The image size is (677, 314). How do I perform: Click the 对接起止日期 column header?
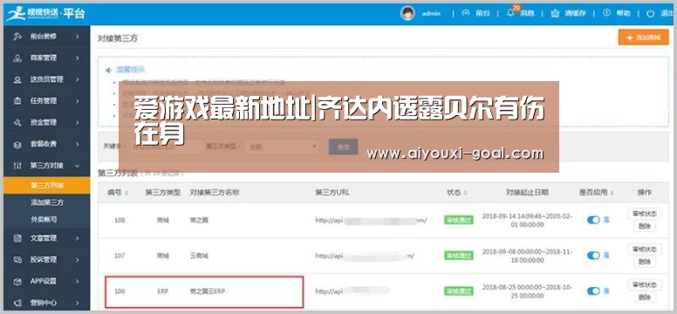527,193
